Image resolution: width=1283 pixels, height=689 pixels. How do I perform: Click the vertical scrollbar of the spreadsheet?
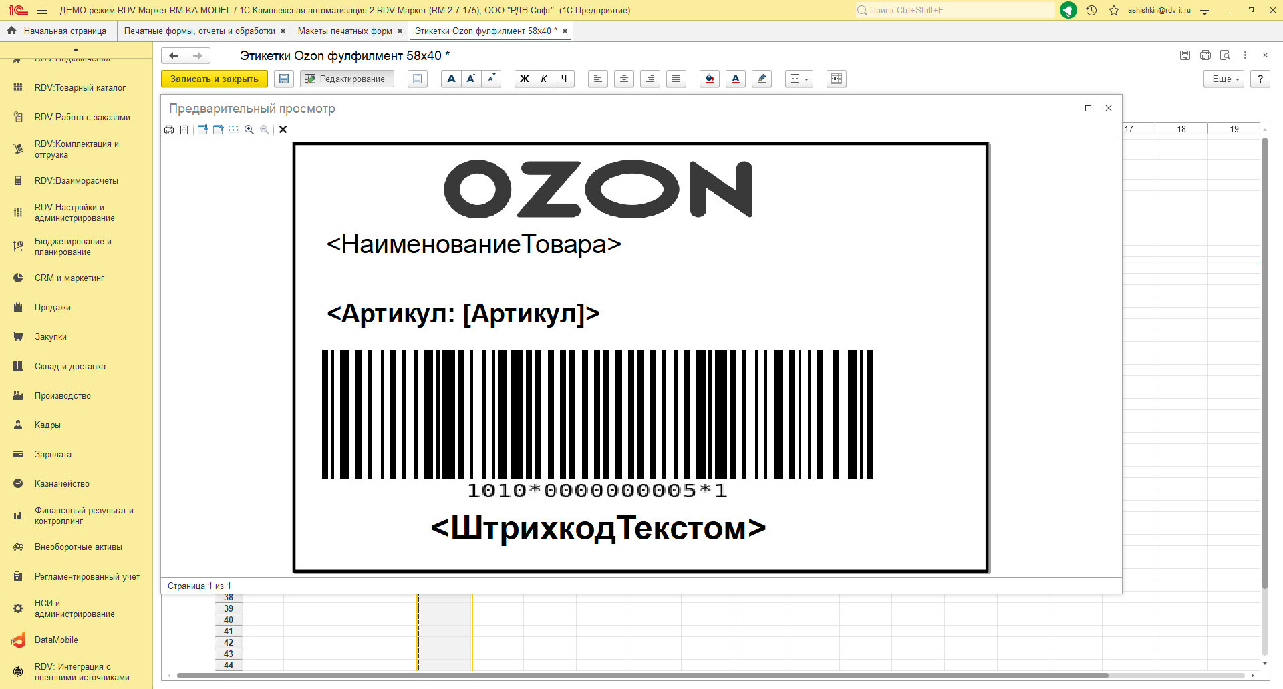(1265, 363)
